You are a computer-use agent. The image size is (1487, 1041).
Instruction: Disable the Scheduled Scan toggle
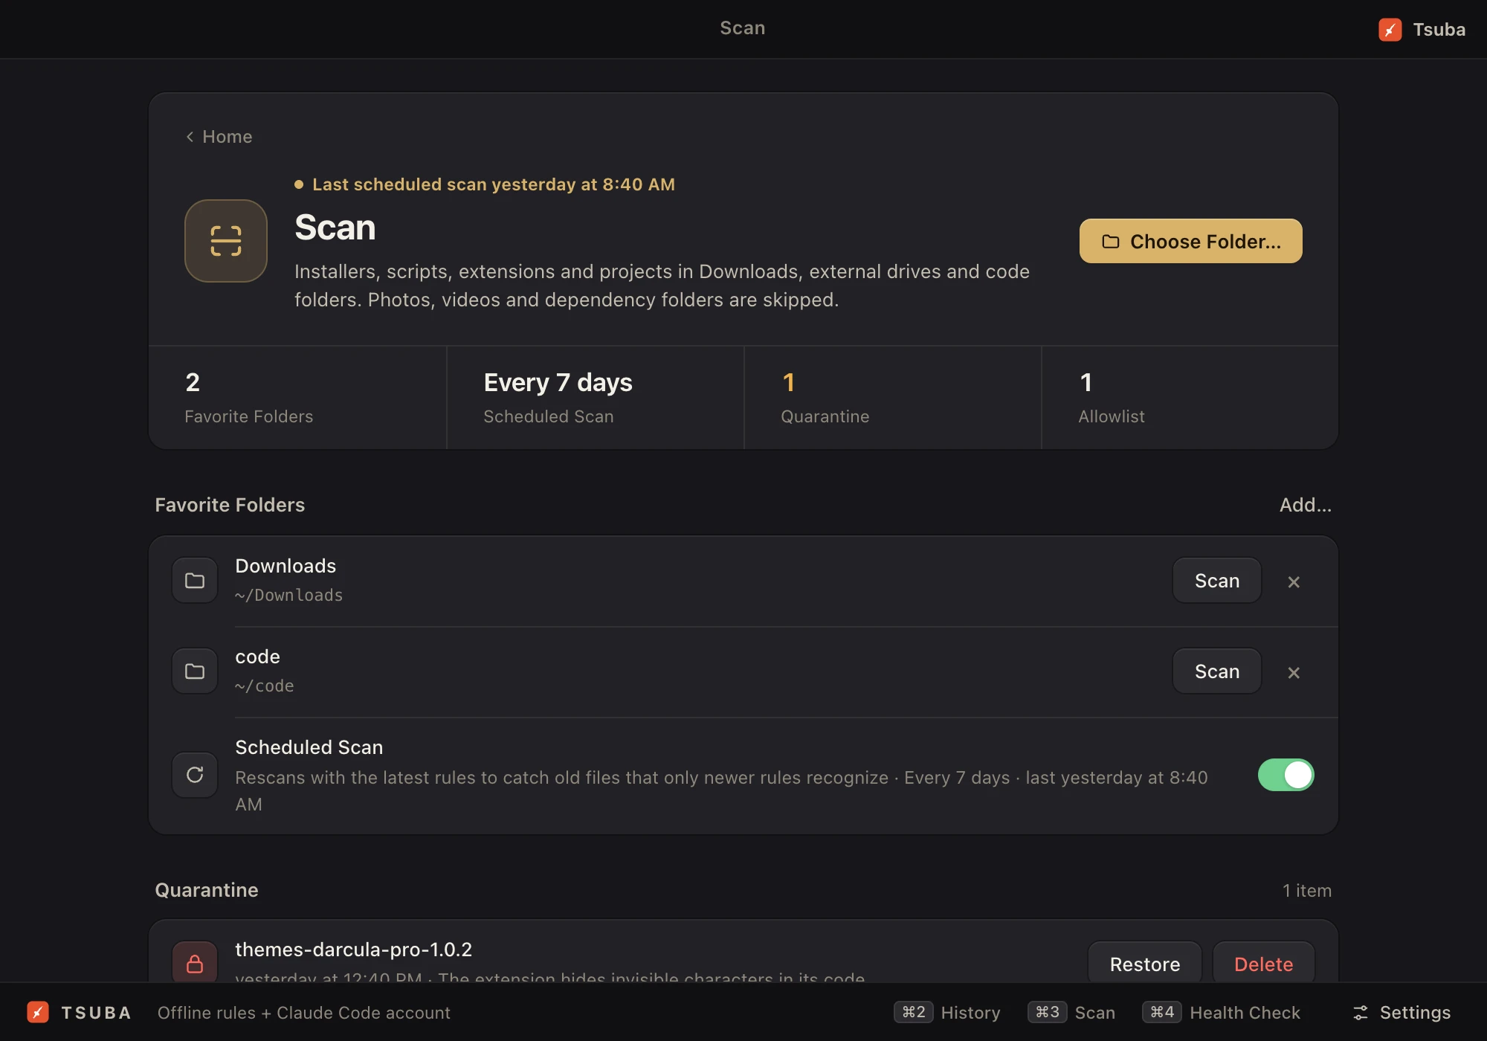1286,775
